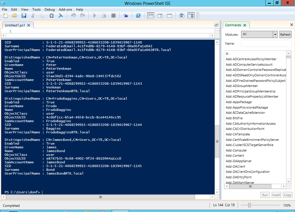
Task: Save the script with floppy disk icon
Action: coord(24,16)
